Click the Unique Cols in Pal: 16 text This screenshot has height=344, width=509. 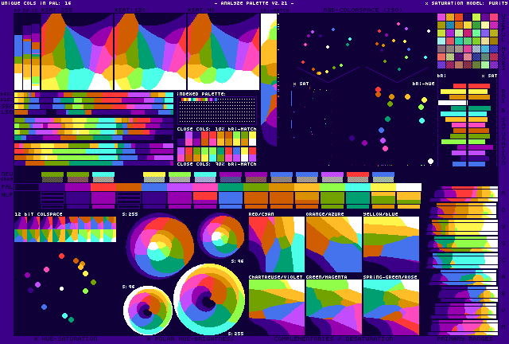pyautogui.click(x=36, y=3)
